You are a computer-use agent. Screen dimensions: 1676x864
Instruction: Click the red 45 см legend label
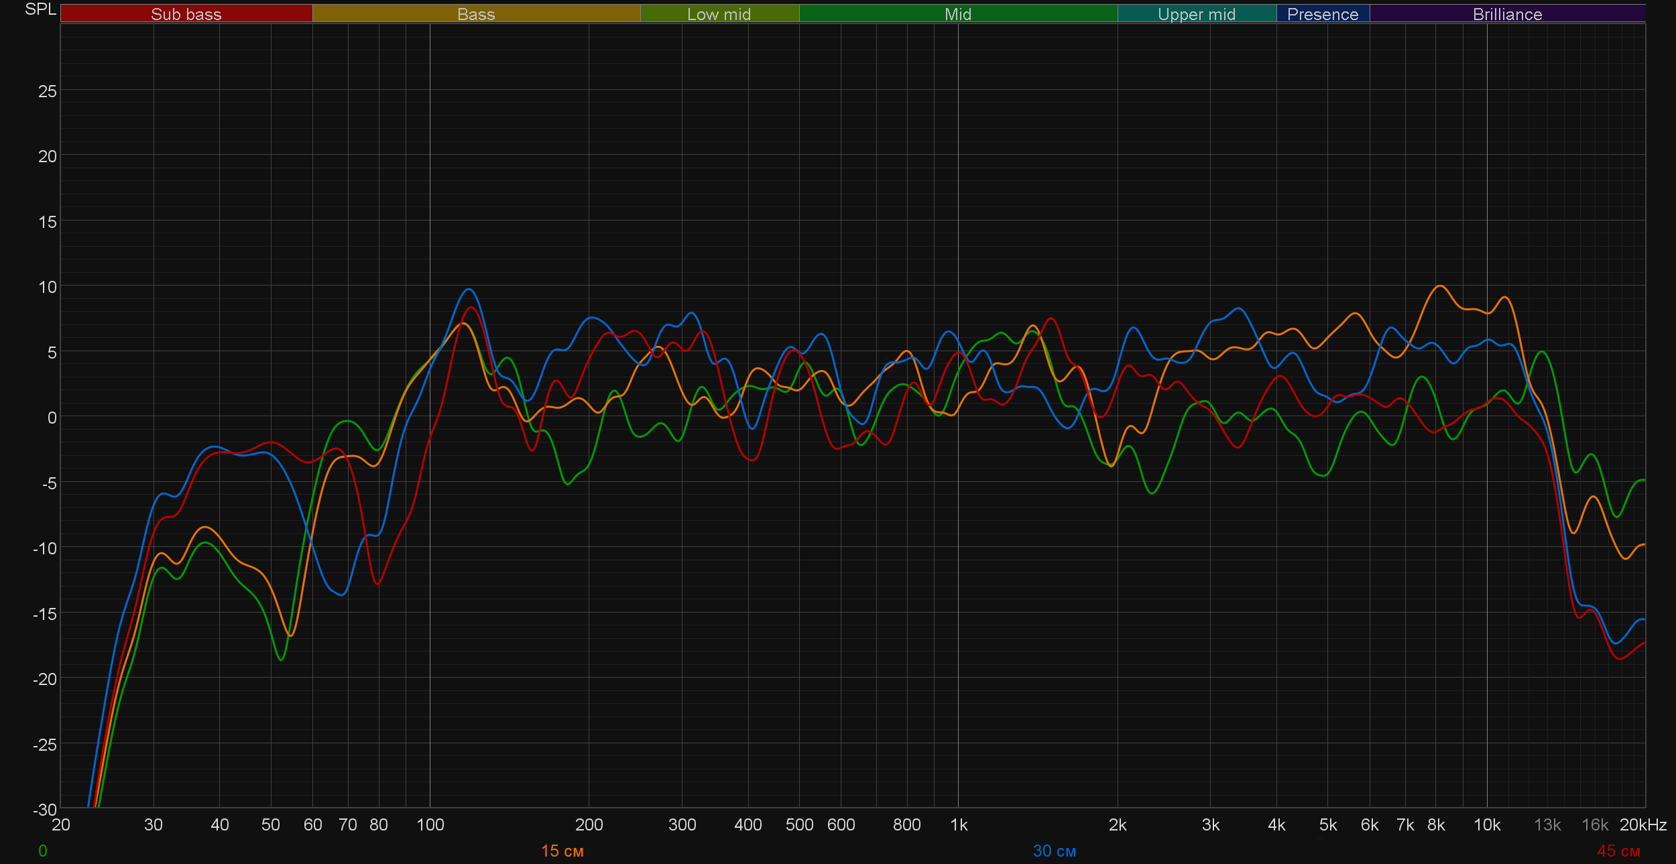click(x=1618, y=851)
